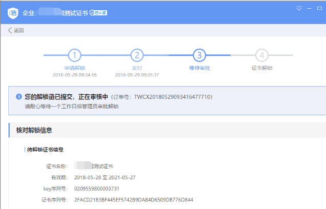
Task: Select step 2 circle 支付
Action: [136, 55]
